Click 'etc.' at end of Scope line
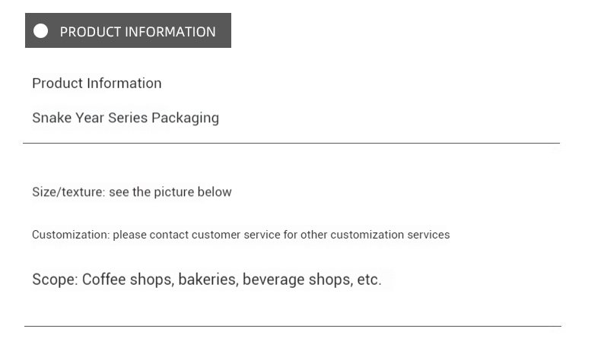This screenshot has height=354, width=601. click(369, 280)
